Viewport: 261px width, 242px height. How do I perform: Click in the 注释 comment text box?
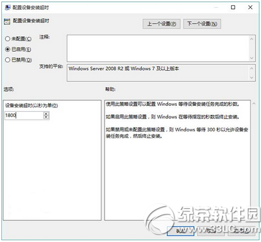[x=158, y=48]
